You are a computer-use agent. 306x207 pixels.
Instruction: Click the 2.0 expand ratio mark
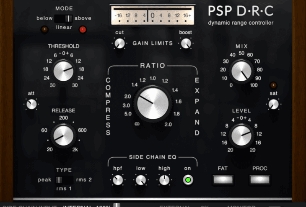point(168,125)
